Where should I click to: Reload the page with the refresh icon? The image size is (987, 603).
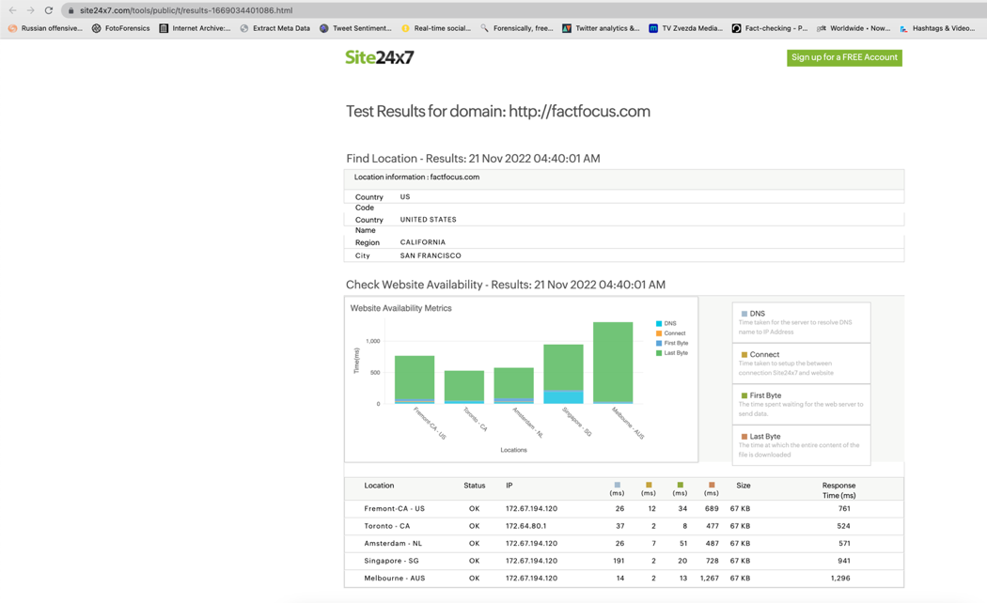[49, 10]
